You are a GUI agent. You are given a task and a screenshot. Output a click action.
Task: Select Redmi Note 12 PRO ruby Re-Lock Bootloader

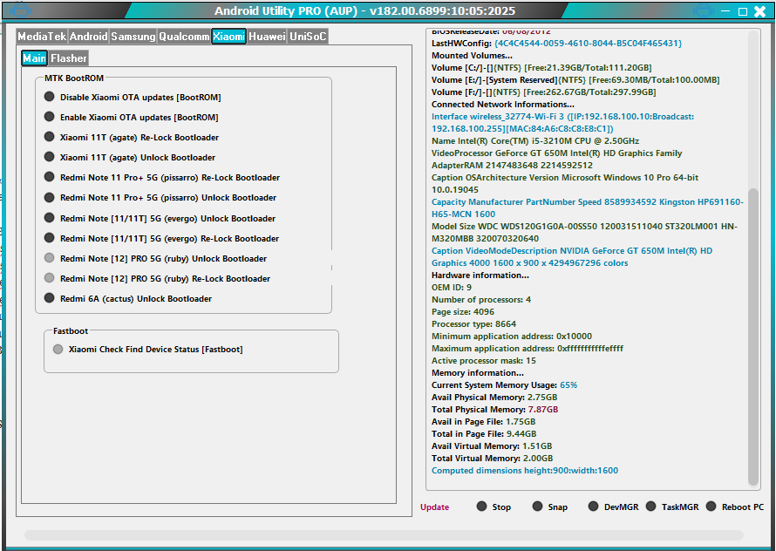click(x=157, y=278)
